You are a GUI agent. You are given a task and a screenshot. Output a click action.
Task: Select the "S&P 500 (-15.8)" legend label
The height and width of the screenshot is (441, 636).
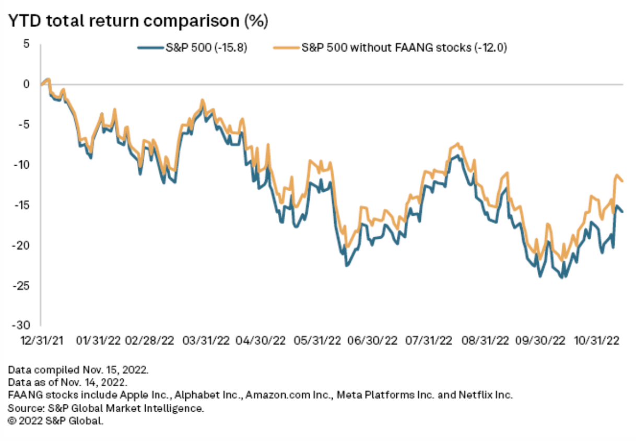206,48
